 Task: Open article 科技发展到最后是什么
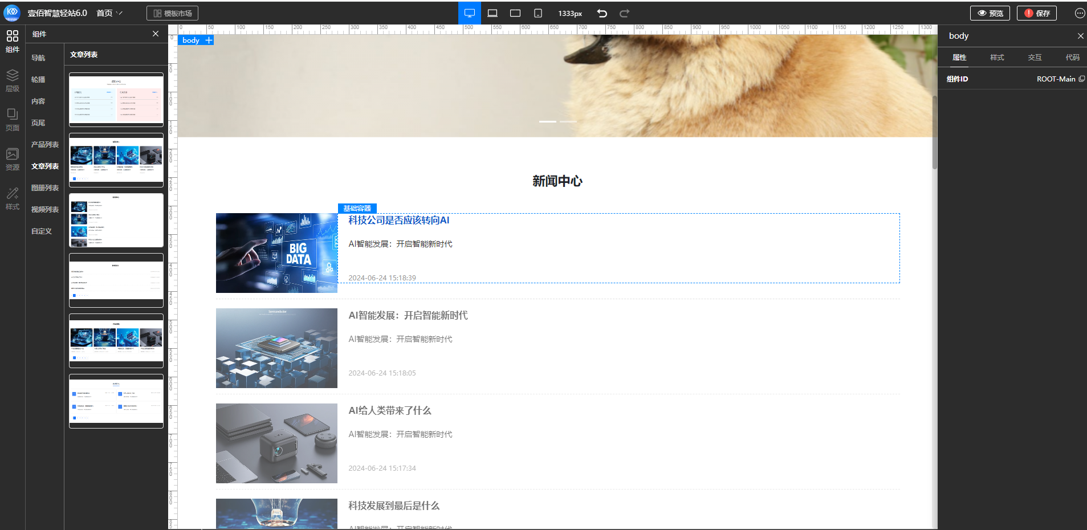click(394, 505)
